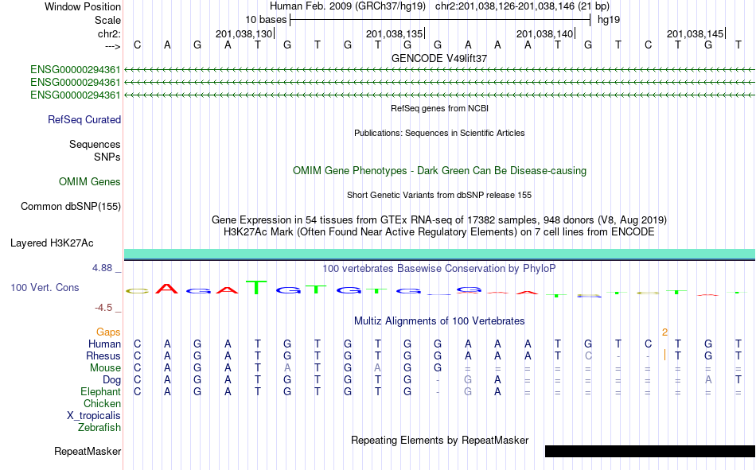Viewport: 756px width, 470px height.
Task: Open the 100 vertebrates Basewise Conservation title
Action: pyautogui.click(x=439, y=269)
